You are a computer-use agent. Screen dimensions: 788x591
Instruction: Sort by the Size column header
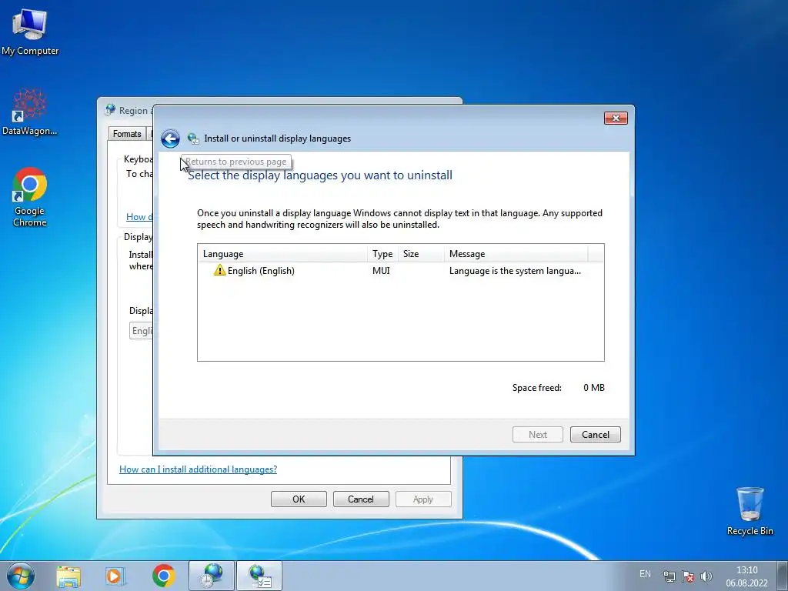[x=421, y=254]
